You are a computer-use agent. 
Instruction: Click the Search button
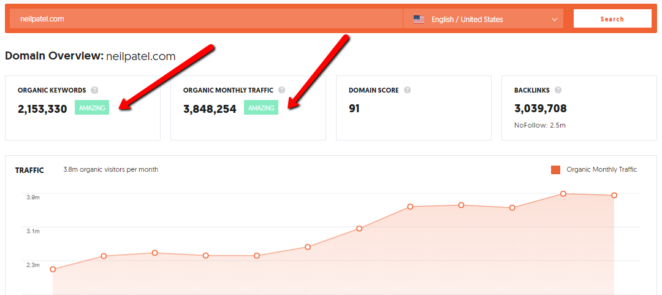612,19
